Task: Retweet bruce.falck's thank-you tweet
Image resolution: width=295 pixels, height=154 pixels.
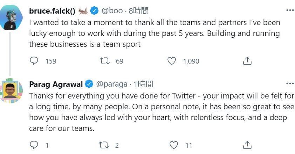Action: click(105, 61)
